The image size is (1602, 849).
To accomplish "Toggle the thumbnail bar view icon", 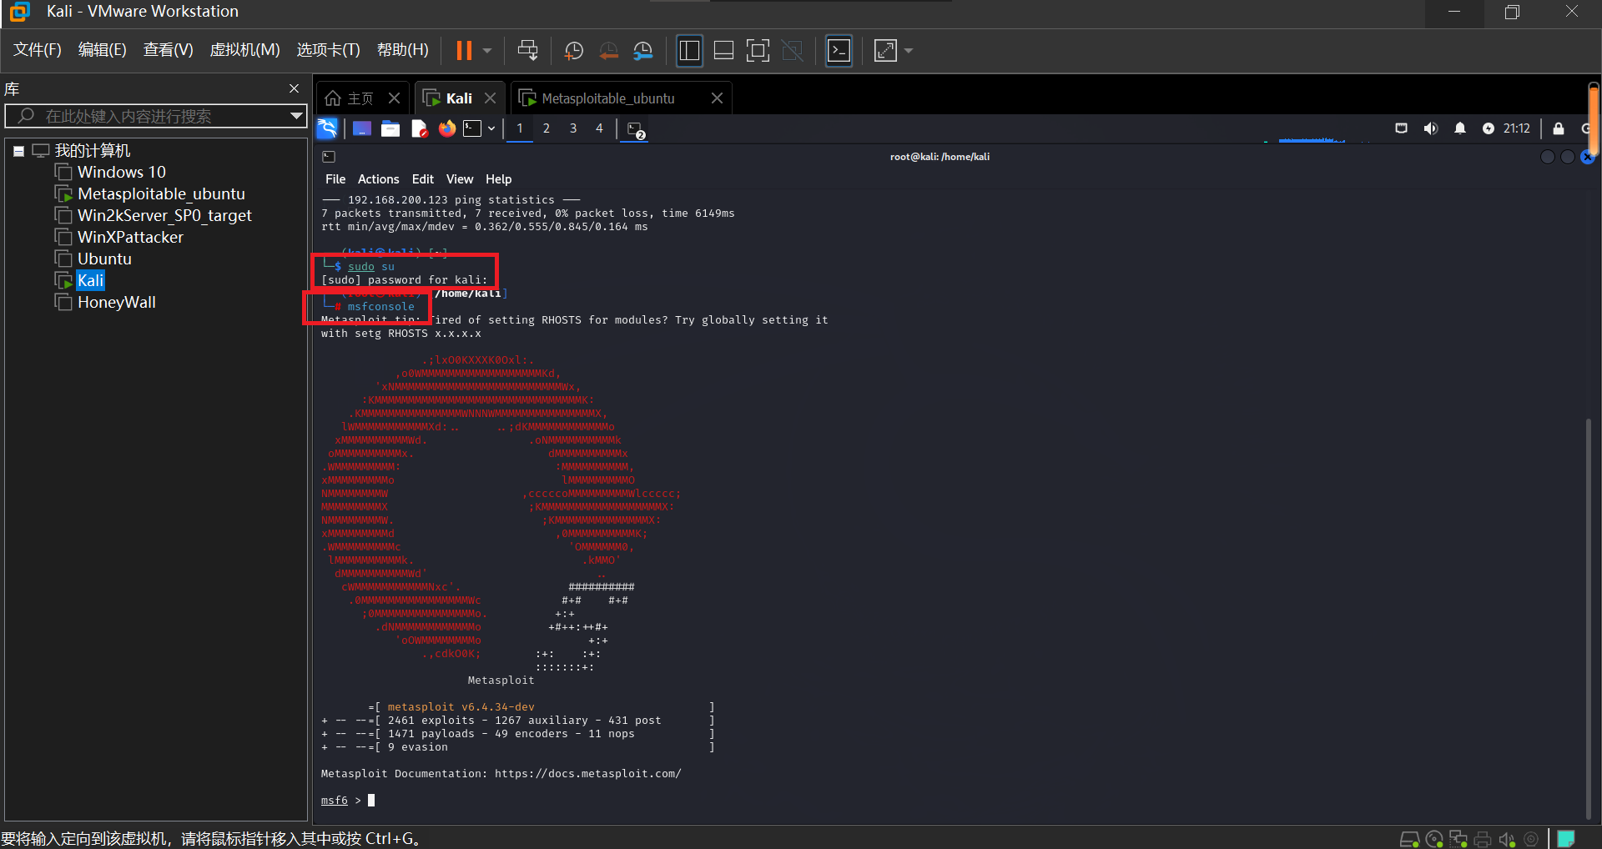I will [723, 51].
